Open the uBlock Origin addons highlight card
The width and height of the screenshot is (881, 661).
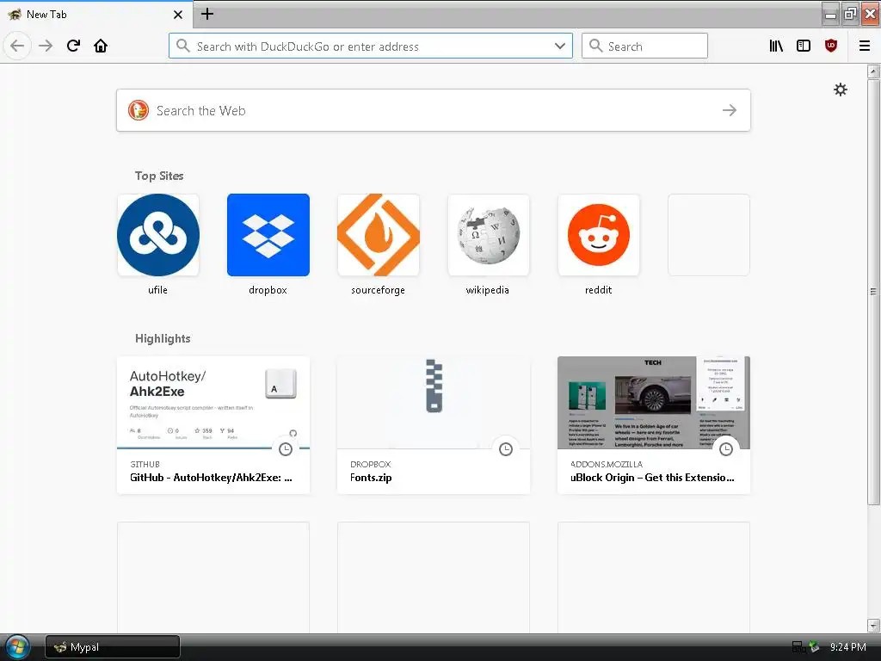pyautogui.click(x=654, y=425)
